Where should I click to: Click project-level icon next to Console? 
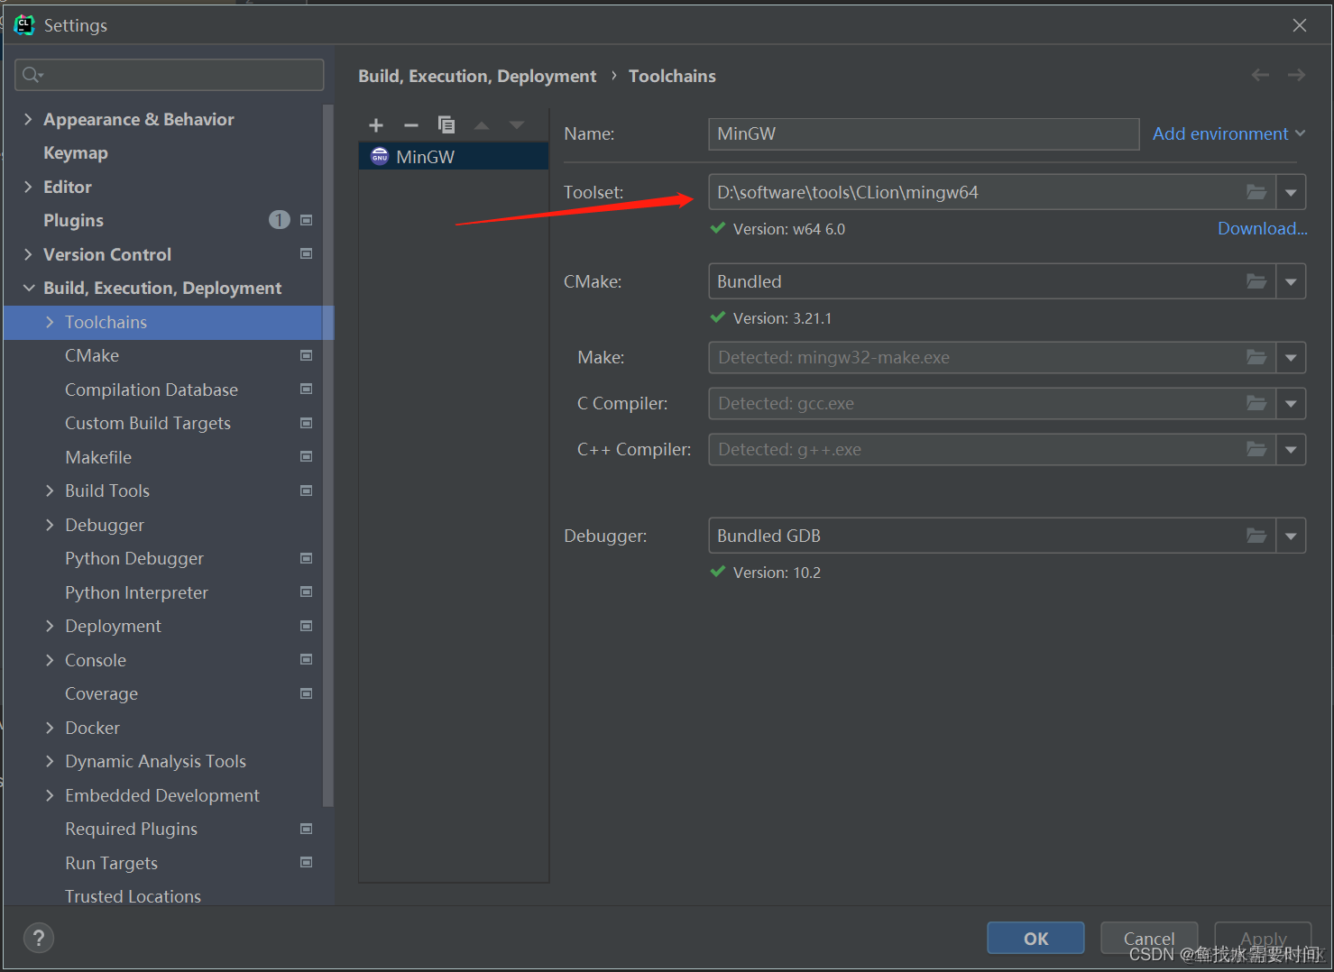pos(306,660)
